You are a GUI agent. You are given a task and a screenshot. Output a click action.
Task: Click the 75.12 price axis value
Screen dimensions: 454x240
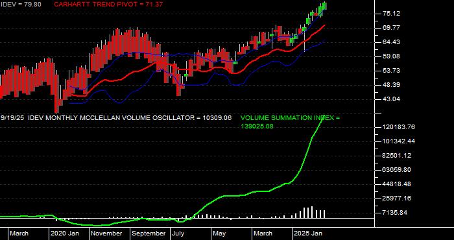392,14
